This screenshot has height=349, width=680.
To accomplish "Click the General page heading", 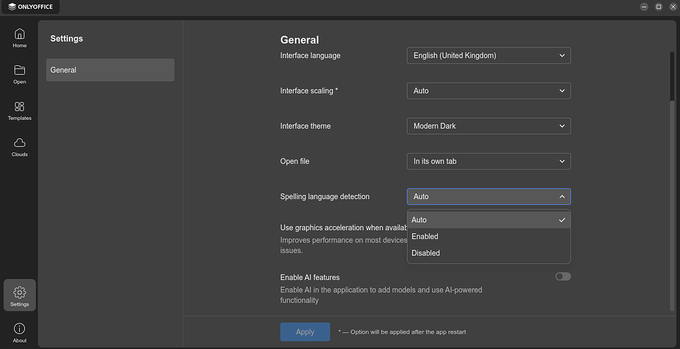I will [x=299, y=40].
